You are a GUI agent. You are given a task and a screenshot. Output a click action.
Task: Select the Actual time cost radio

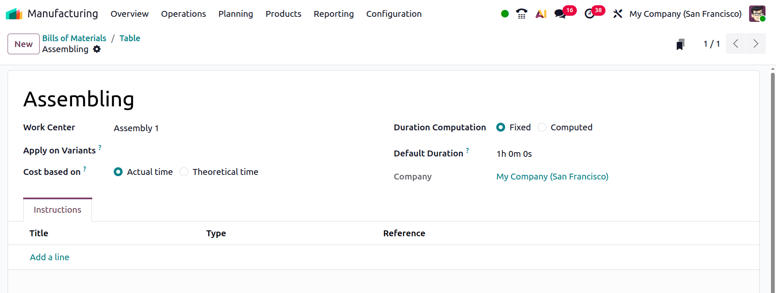(118, 172)
